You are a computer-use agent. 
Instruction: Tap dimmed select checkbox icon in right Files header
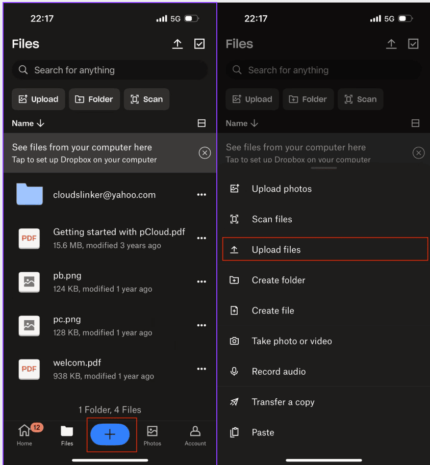coord(413,44)
